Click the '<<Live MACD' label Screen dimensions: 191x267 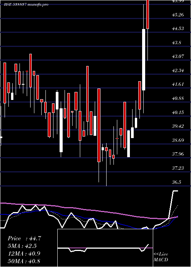point(161,257)
